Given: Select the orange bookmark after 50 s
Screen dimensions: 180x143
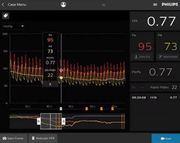Looking at the screenshot, I should (102, 109).
